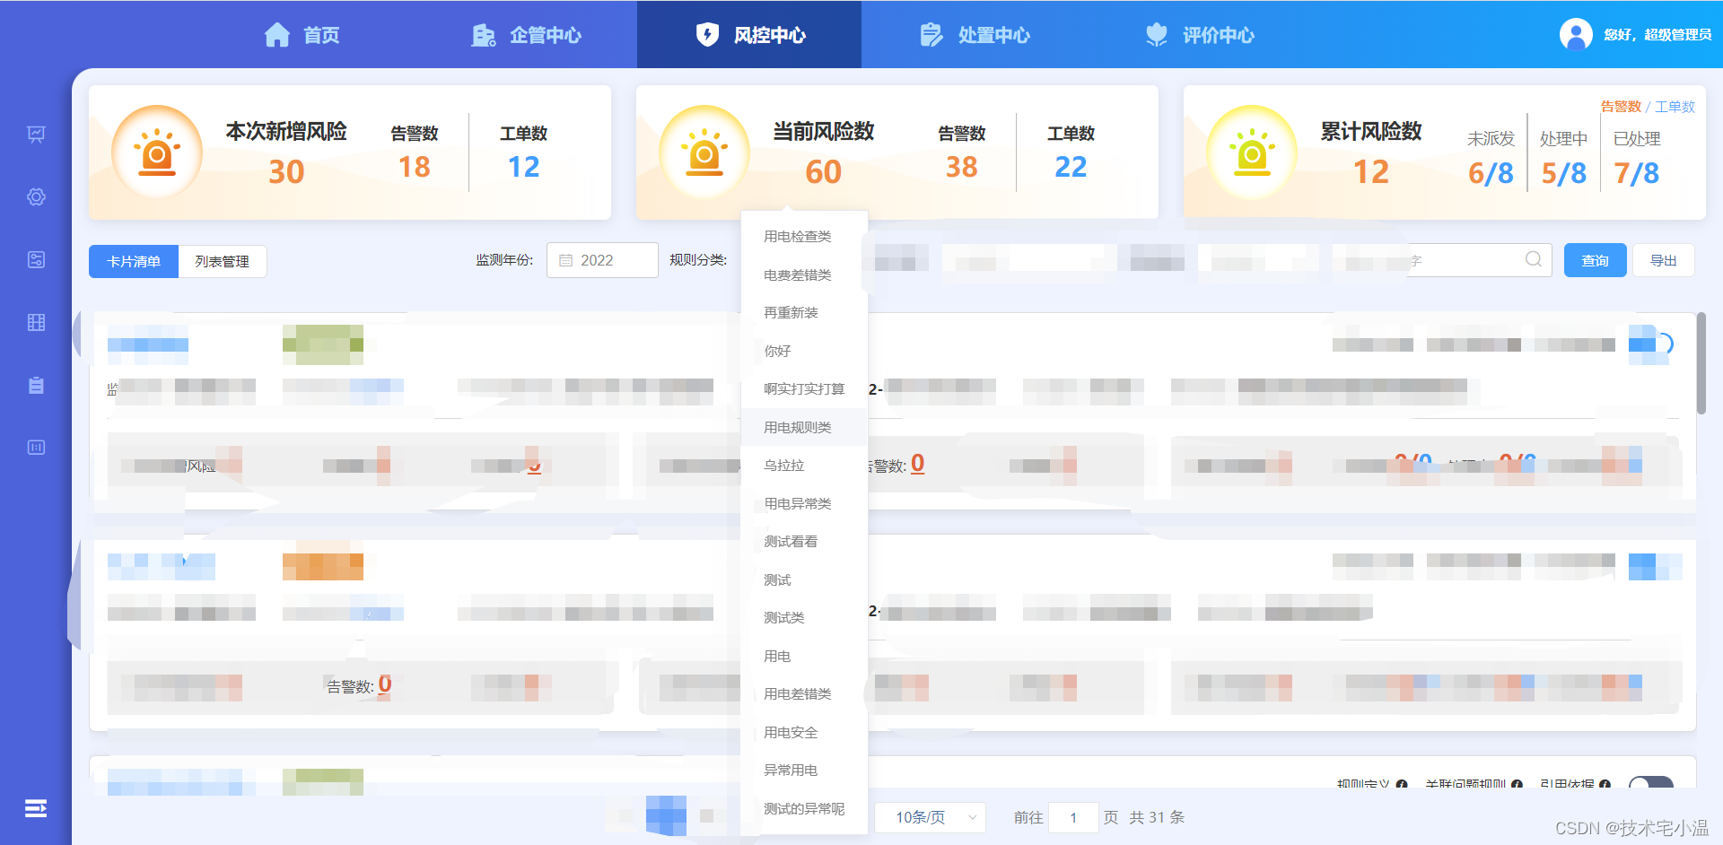This screenshot has height=845, width=1723.
Task: Click the home icon beside 首页
Action: pos(277,35)
